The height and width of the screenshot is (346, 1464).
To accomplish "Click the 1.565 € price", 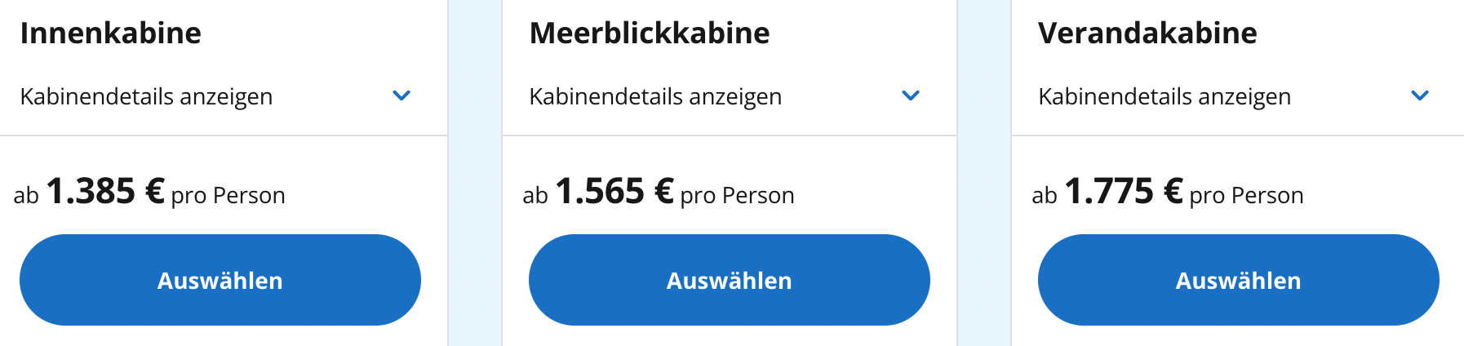I will coord(614,192).
